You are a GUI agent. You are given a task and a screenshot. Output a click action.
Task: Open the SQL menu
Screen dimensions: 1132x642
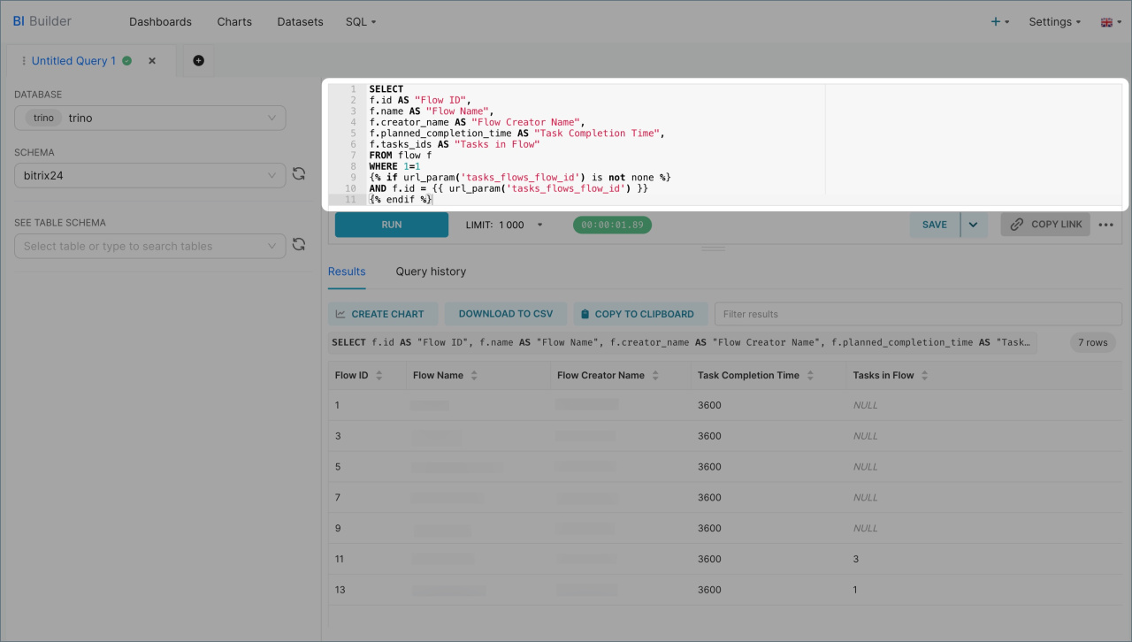click(361, 22)
